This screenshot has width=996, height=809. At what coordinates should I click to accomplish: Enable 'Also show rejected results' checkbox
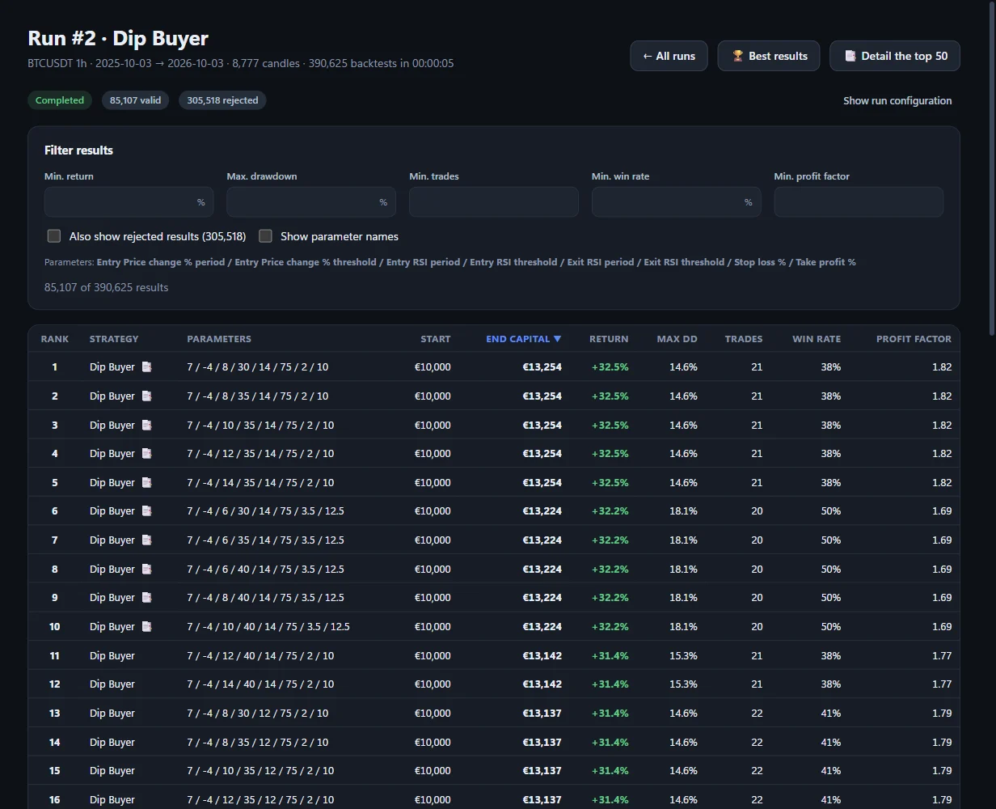pyautogui.click(x=54, y=236)
